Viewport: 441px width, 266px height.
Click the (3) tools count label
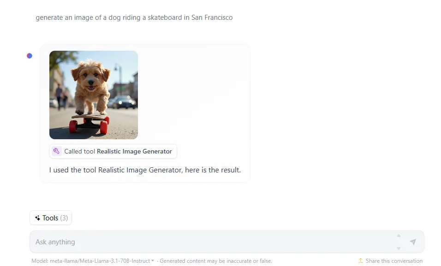pos(64,218)
